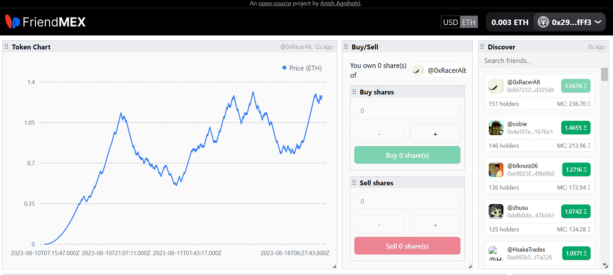Select the @cobie username text
This screenshot has height=275, width=613.
click(517, 124)
